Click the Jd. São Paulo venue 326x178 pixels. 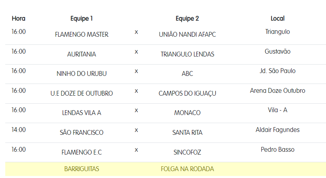[x=278, y=71]
